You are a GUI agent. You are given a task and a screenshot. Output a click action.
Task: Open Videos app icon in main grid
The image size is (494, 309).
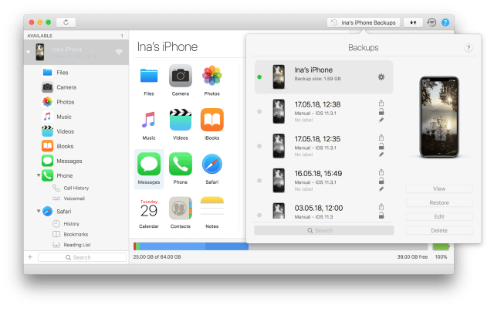(181, 121)
